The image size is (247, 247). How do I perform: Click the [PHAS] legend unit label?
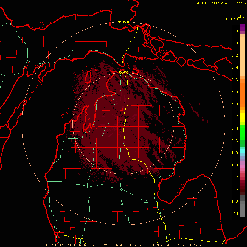[232, 19]
